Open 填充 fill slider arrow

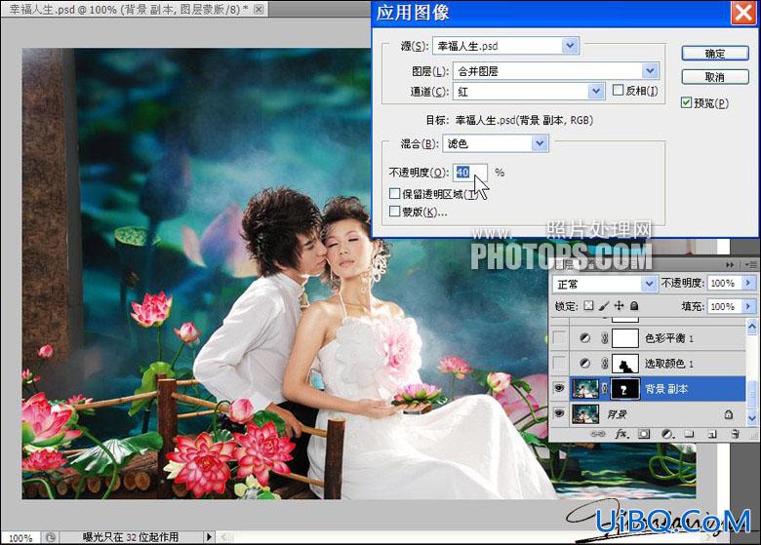748,306
